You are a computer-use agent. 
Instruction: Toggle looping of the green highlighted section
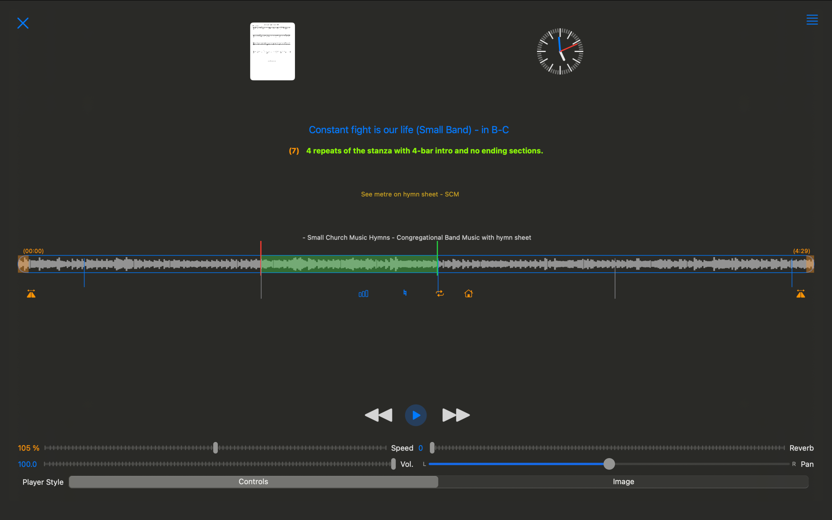click(x=440, y=293)
